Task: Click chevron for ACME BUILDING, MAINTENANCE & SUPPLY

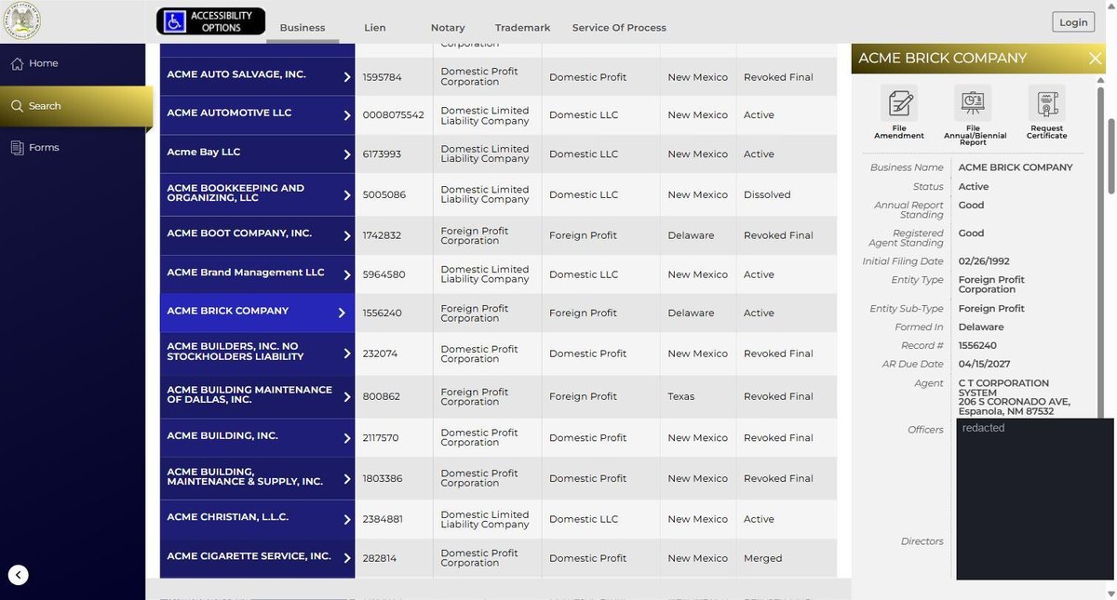Action: [x=346, y=479]
